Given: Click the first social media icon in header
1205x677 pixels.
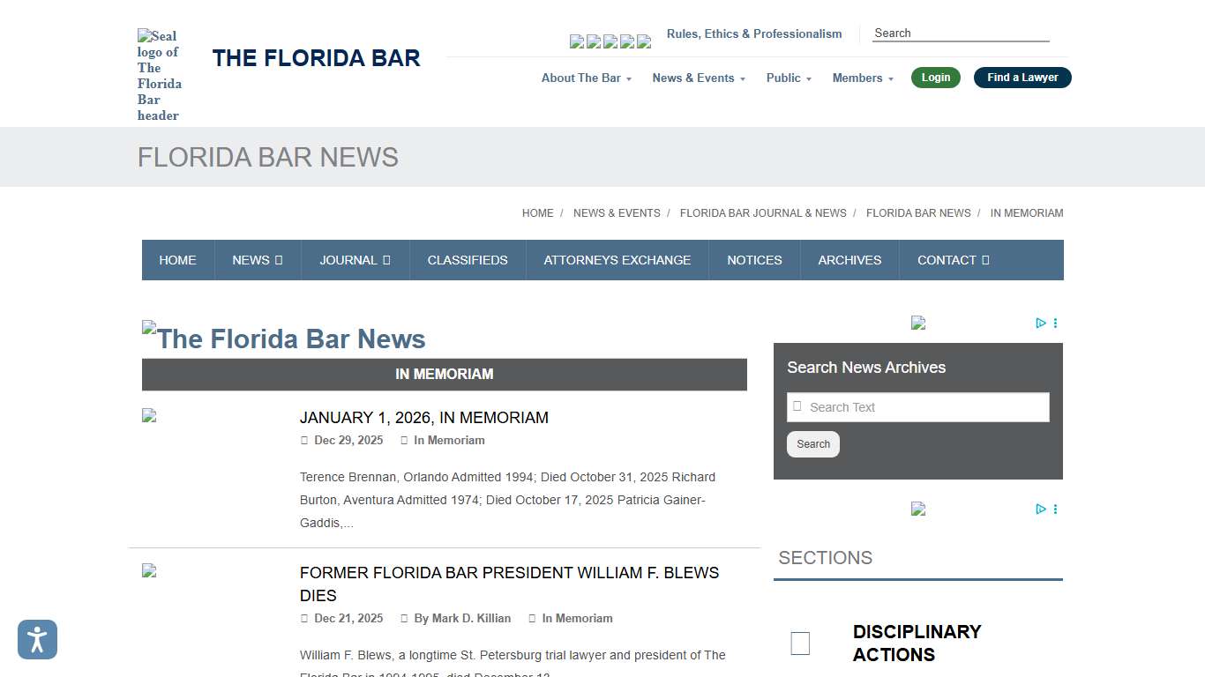Looking at the screenshot, I should click(x=576, y=41).
